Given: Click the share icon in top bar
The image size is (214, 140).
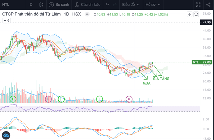Looking at the screenshot, I should point(208,5).
